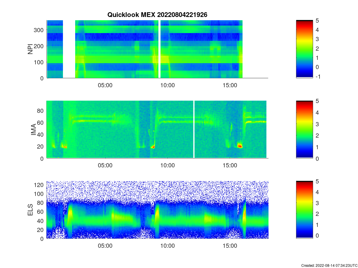Click the "10:00" time tick below the IMA plot
The image size is (358, 268).
click(167, 166)
